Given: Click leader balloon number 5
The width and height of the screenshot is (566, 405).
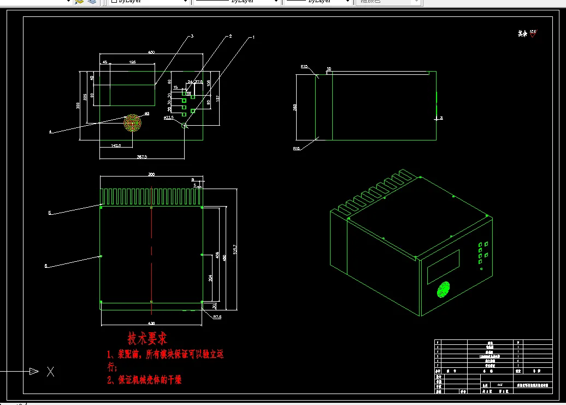Looking at the screenshot, I should tap(50, 213).
